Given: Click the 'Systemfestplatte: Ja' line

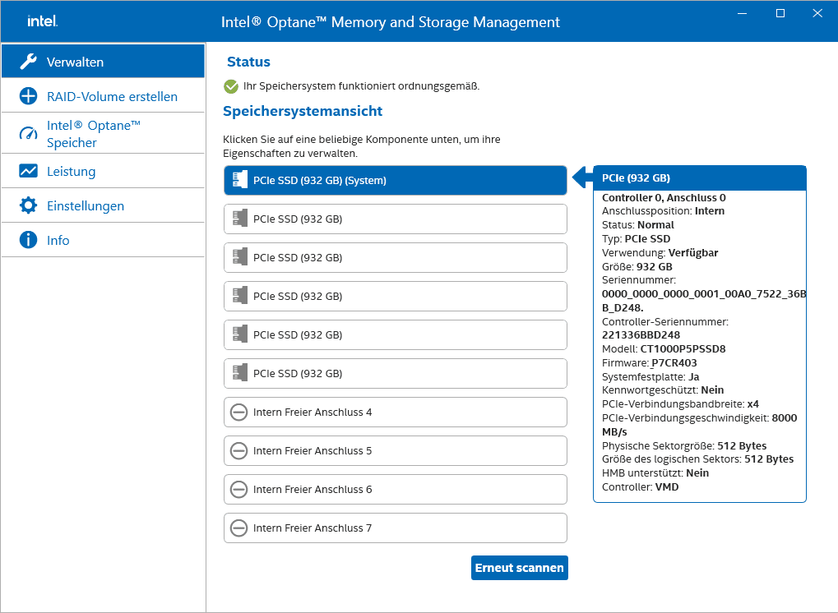Looking at the screenshot, I should click(x=650, y=376).
